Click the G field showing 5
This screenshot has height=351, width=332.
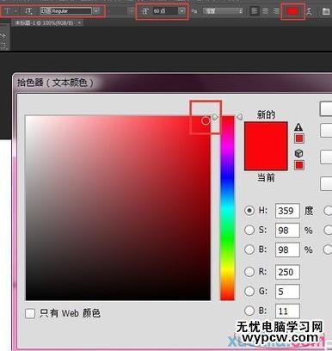point(287,292)
